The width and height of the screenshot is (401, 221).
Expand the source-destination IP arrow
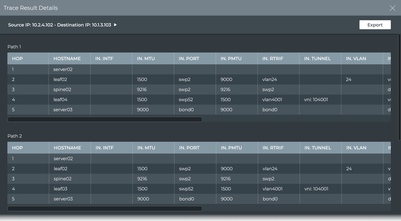115,25
